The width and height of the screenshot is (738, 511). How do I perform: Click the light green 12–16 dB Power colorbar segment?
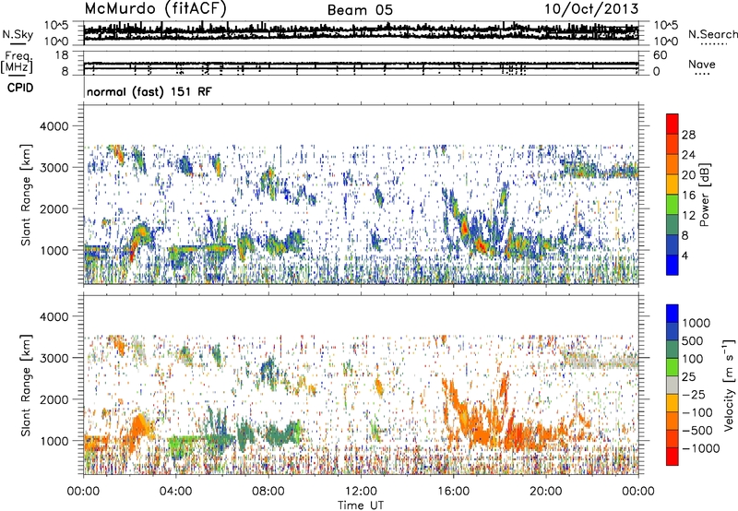pos(673,204)
